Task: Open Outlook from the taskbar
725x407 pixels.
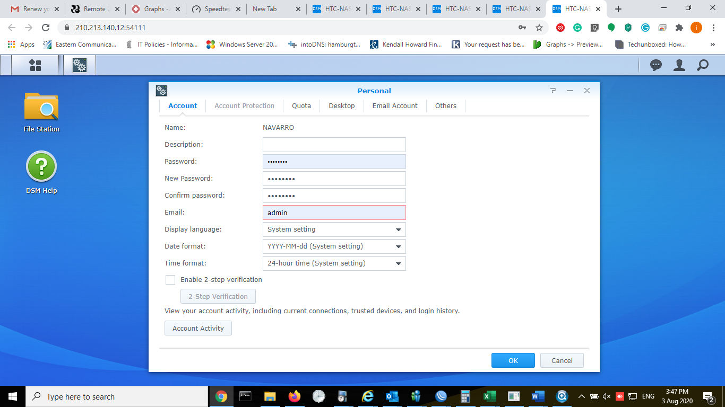Action: point(392,396)
